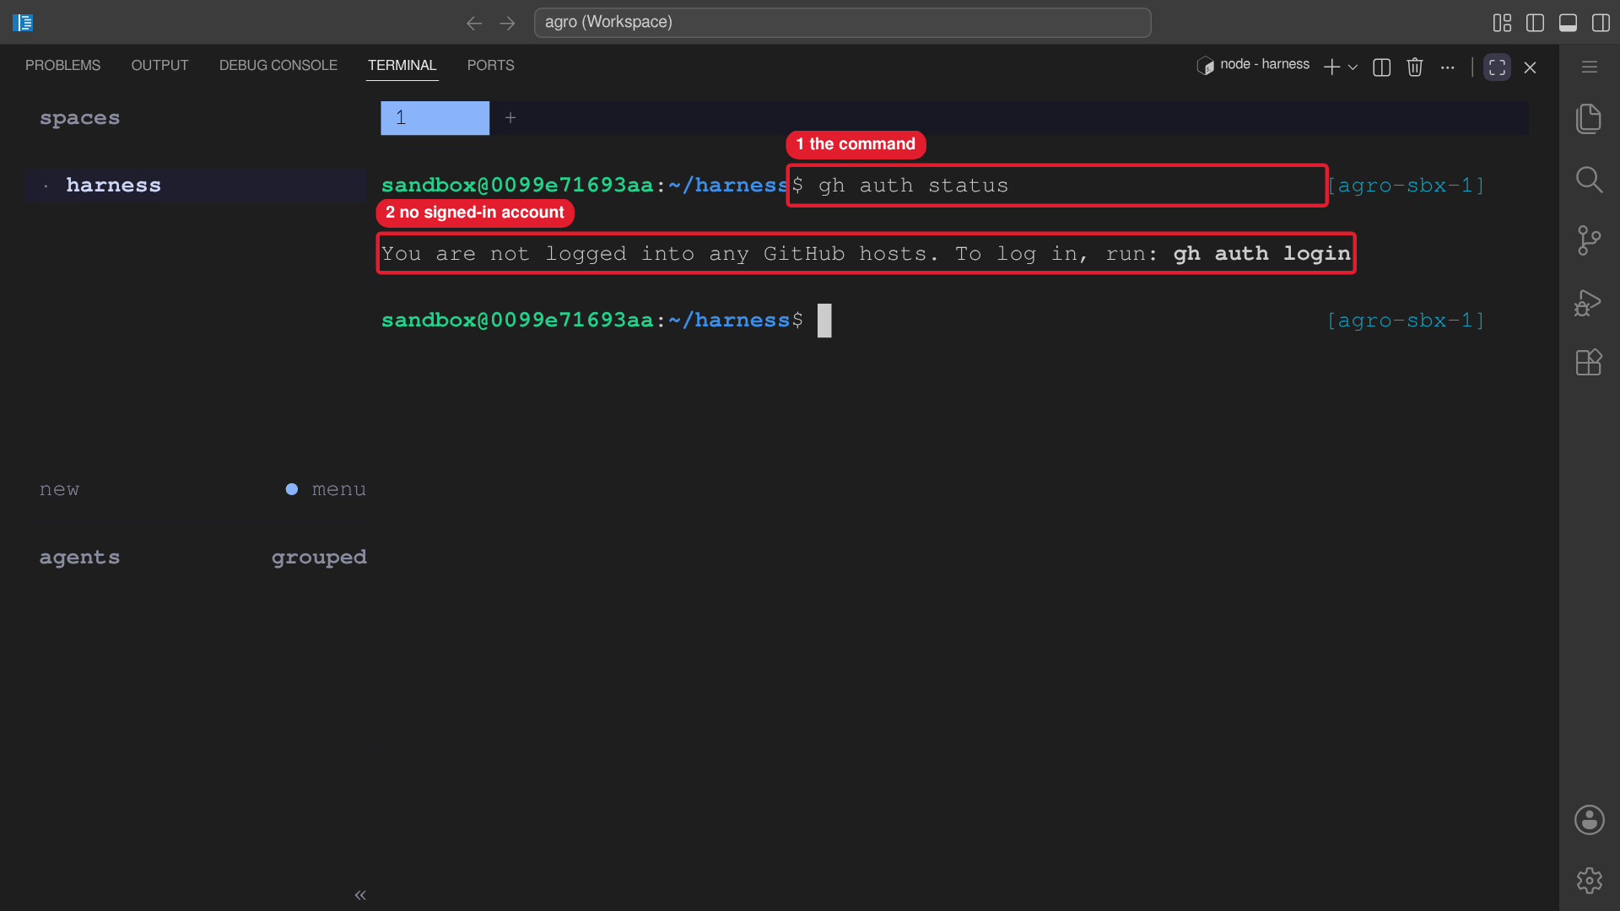Click the 'gh auth login' text

tap(1261, 253)
